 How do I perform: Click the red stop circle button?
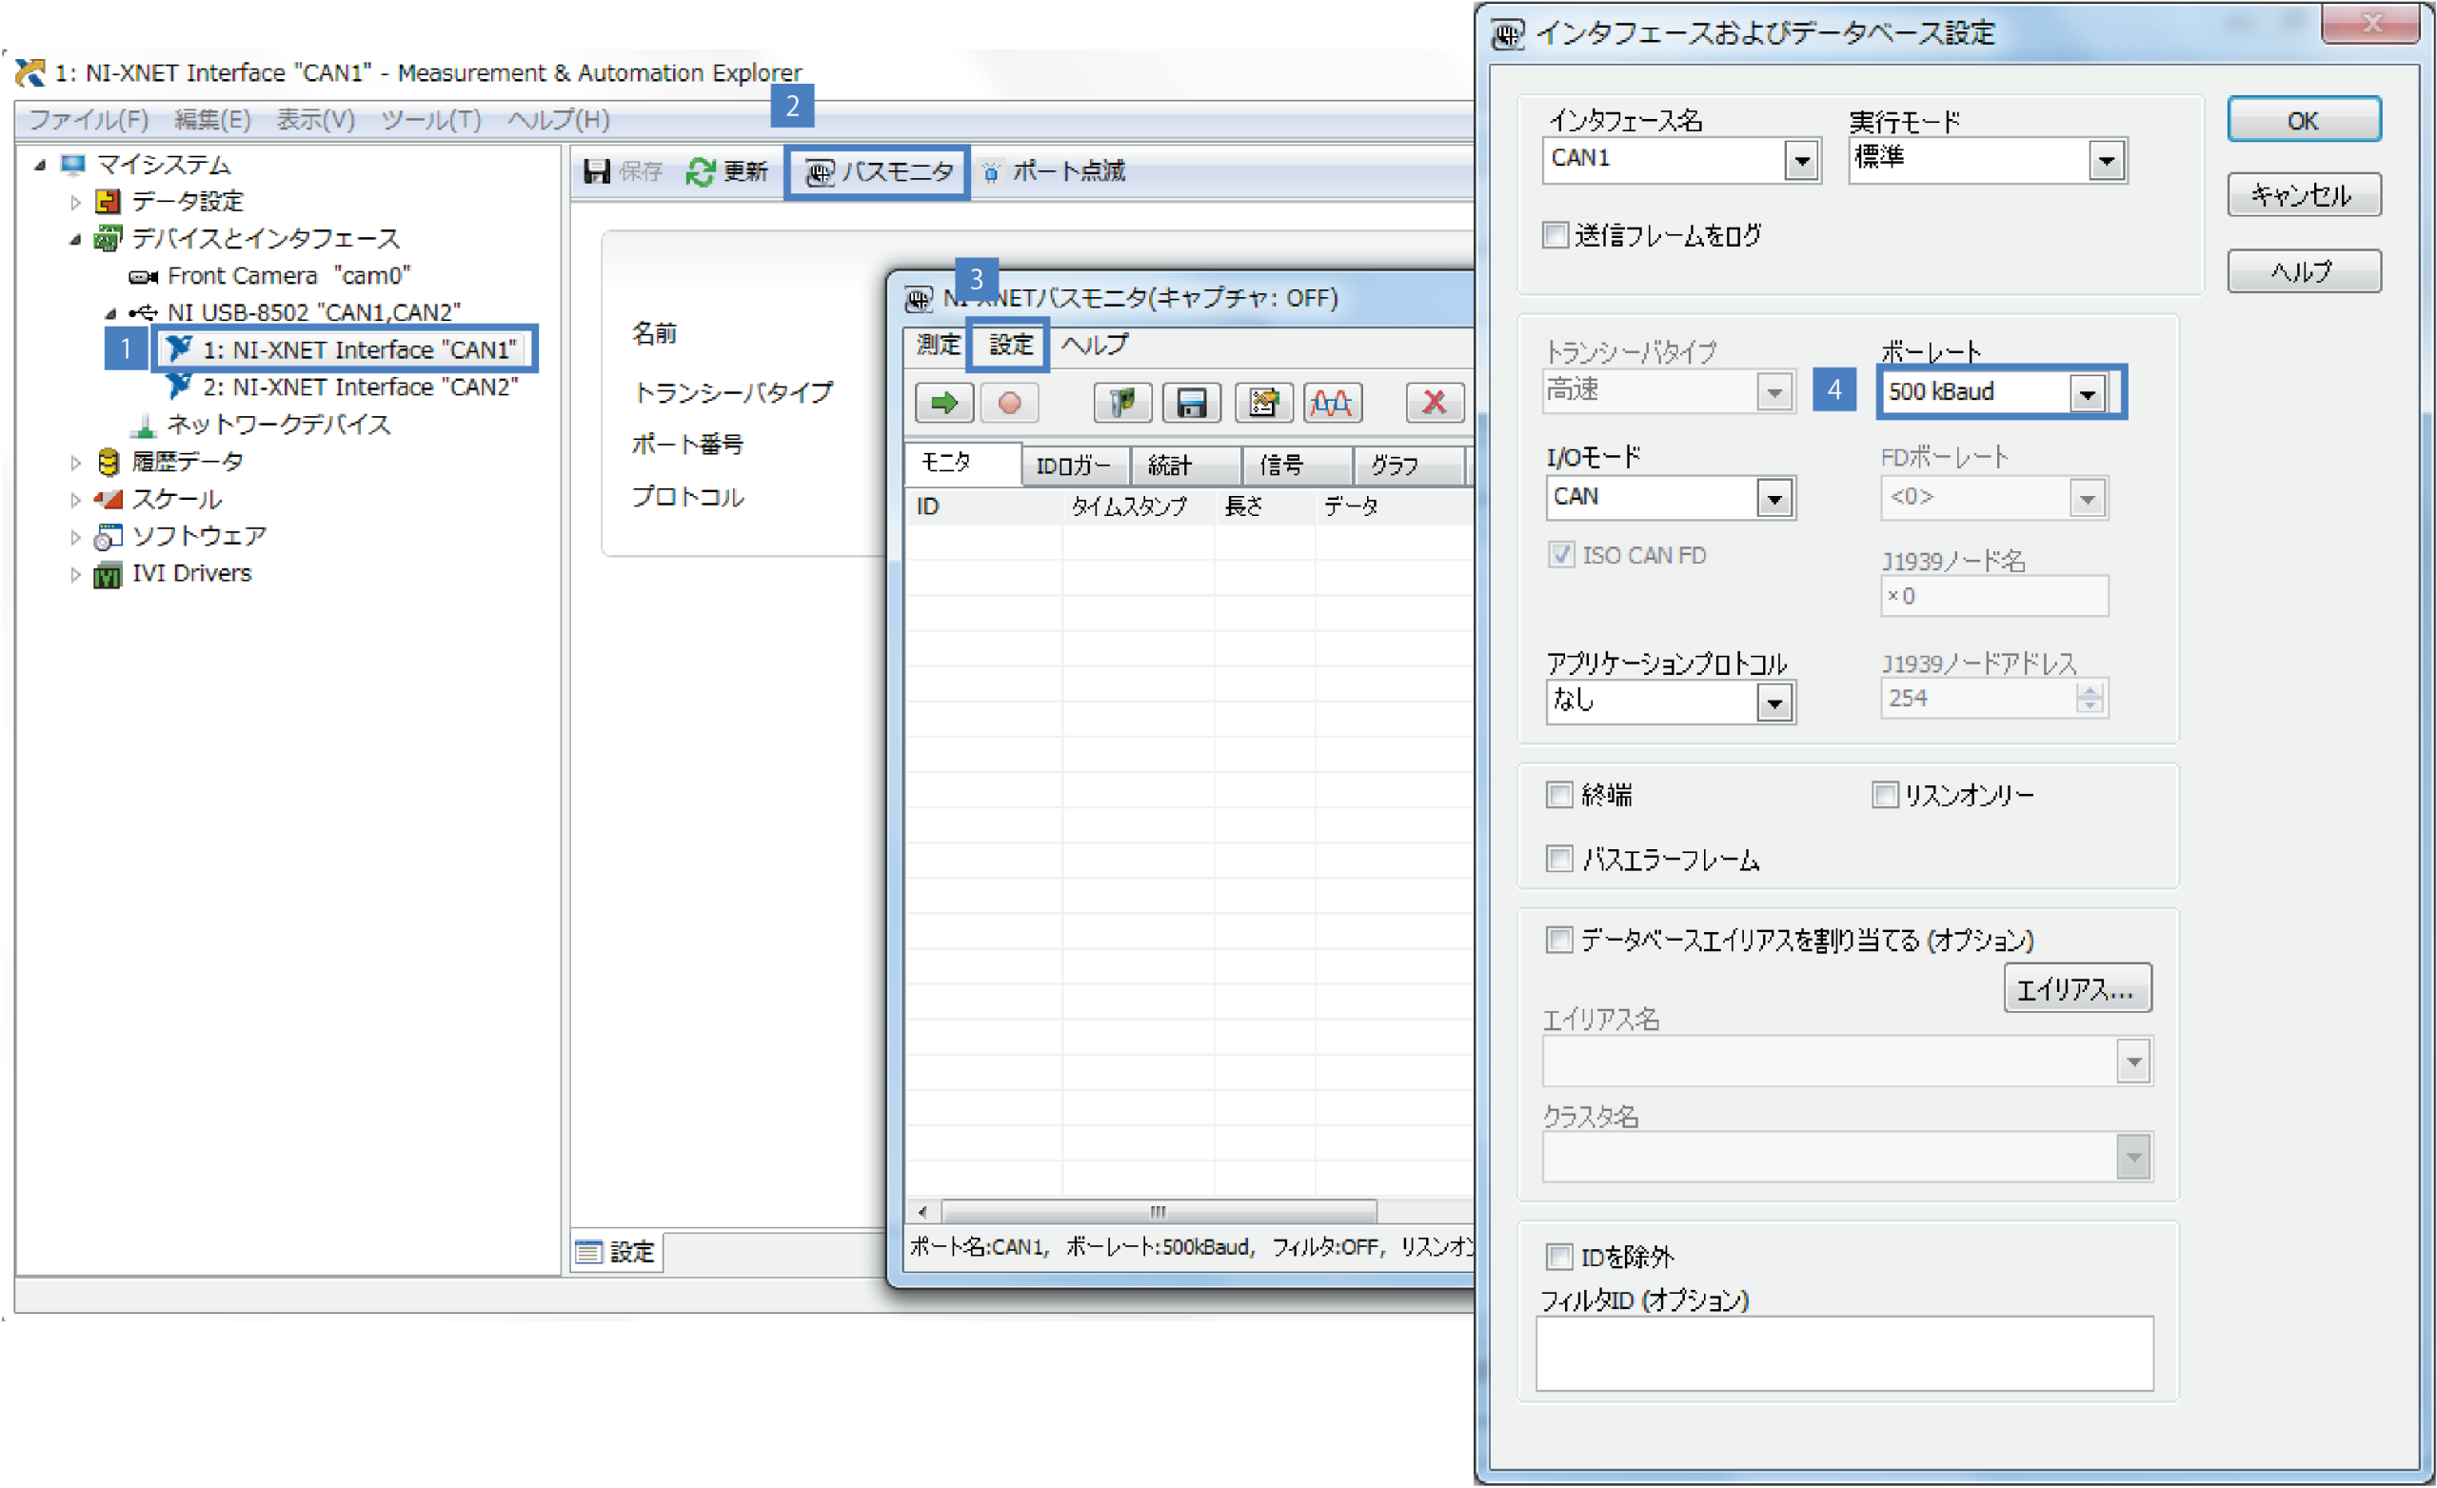click(x=1009, y=403)
